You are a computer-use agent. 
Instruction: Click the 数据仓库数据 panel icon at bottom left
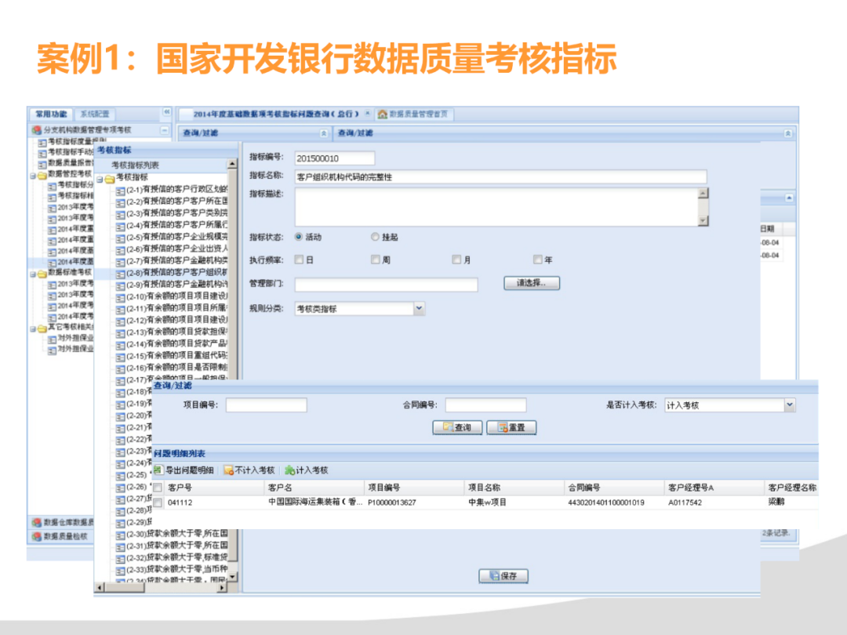pyautogui.click(x=37, y=522)
